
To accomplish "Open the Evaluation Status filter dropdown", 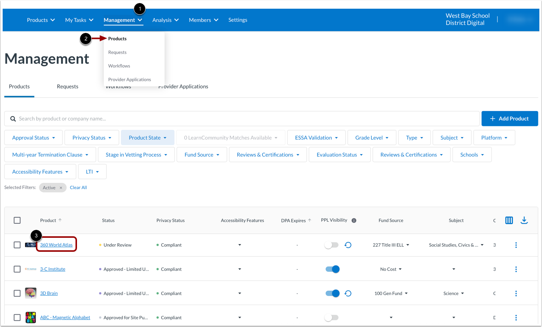I will pyautogui.click(x=340, y=155).
